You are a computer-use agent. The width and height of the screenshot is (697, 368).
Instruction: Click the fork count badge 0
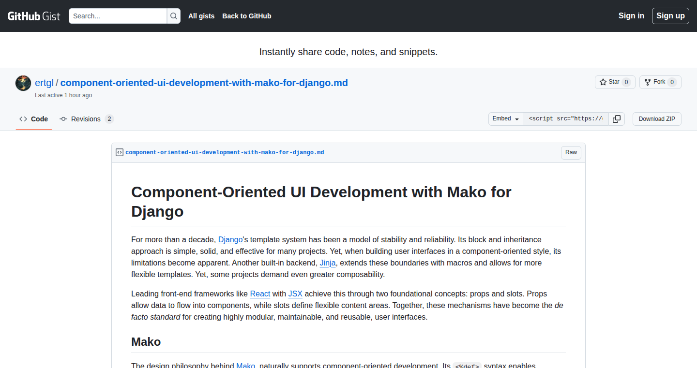tap(672, 82)
